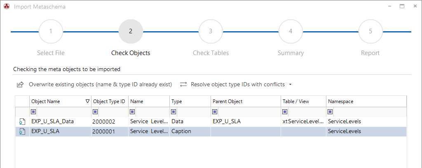Click the Overwrite existing objects export icon
This screenshot has width=422, height=168.
20,85
